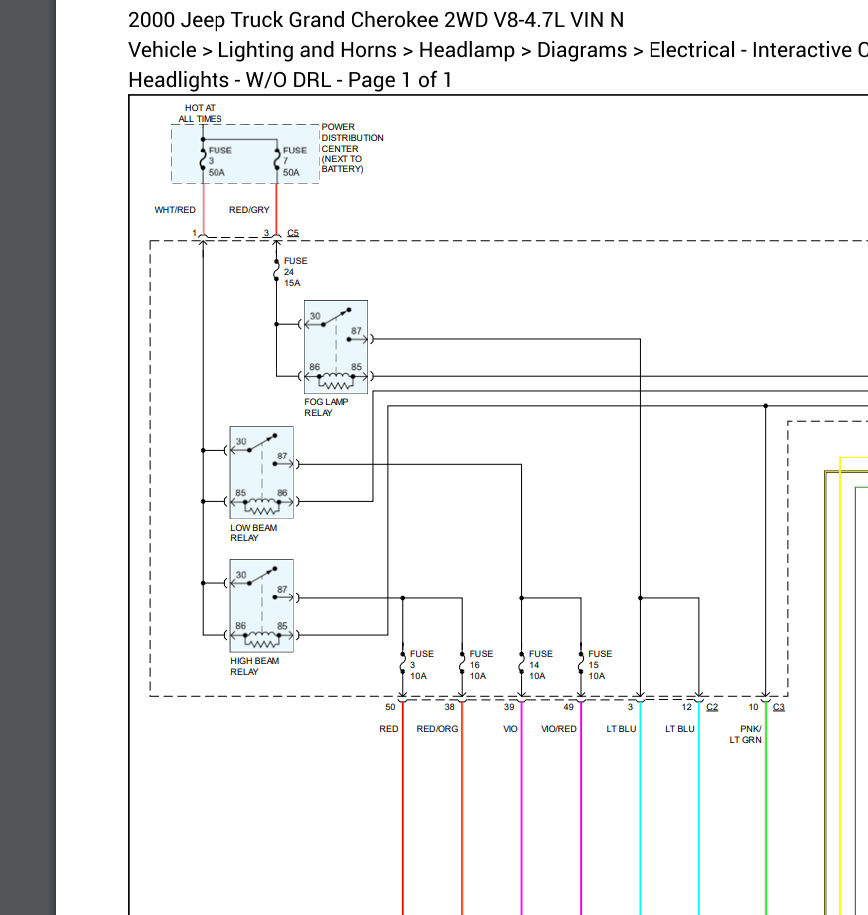The image size is (868, 915).
Task: Click the fog lamp relay symbol box
Action: click(336, 347)
